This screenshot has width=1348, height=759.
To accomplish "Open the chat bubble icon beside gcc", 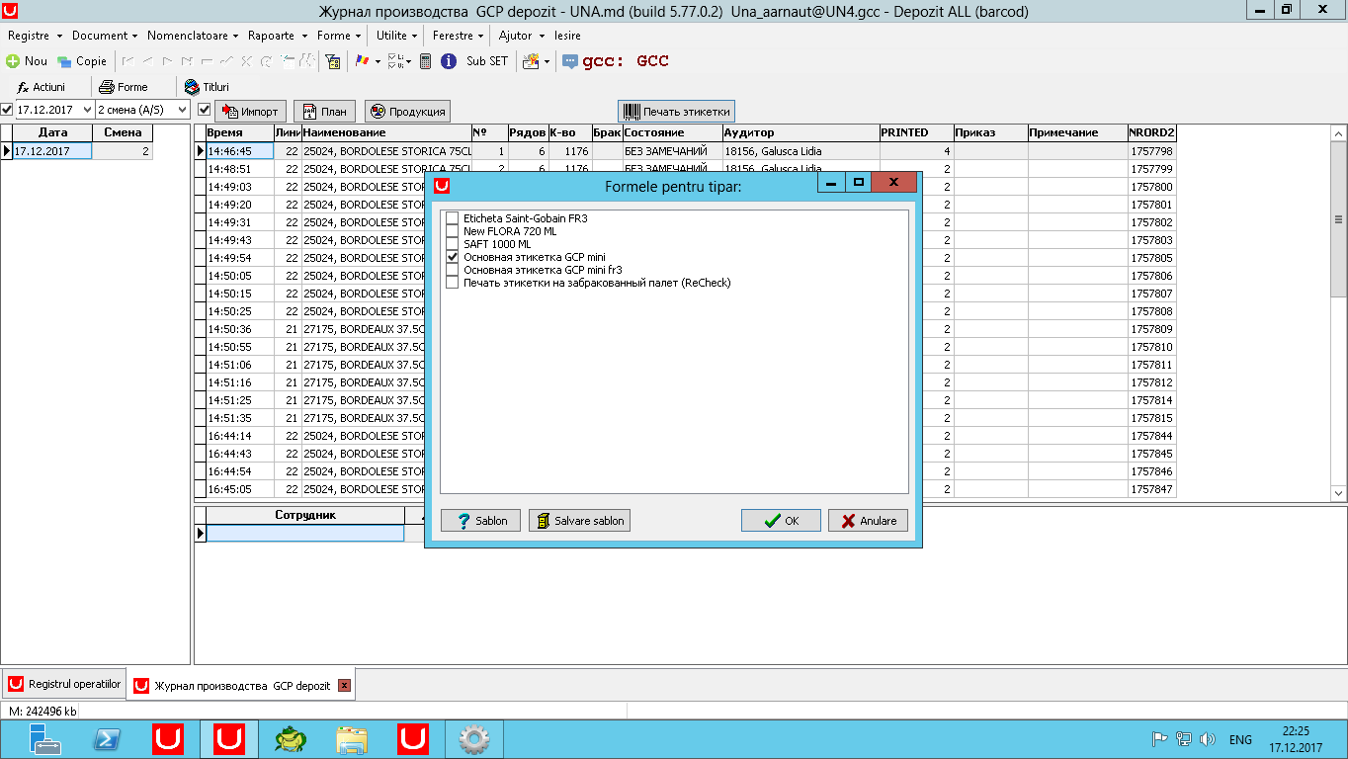I will pos(570,61).
